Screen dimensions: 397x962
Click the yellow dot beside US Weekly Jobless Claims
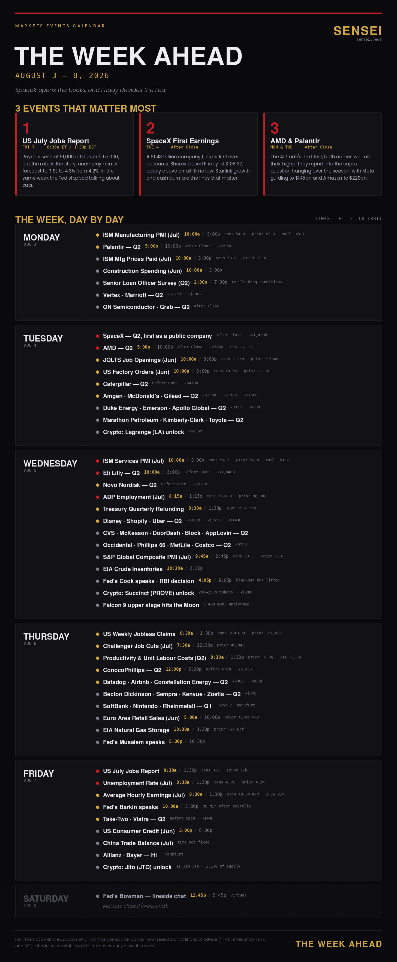pos(97,634)
